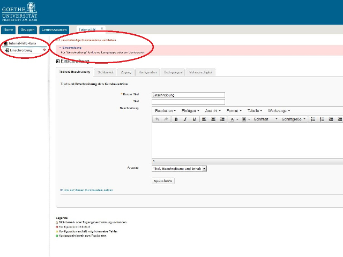
Task: Align text left in description editor
Action: [204, 119]
